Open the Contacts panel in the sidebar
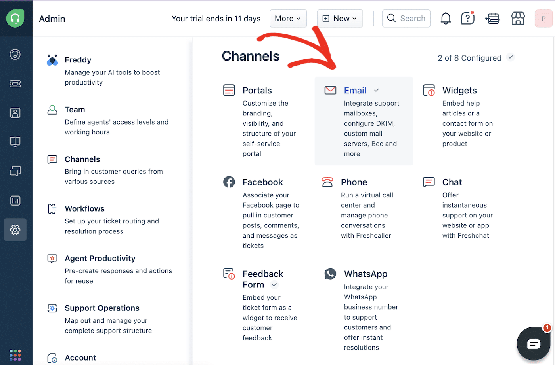The image size is (555, 365). pos(15,113)
